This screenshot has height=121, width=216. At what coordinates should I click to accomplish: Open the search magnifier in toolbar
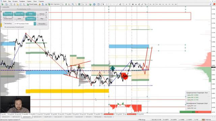(x=211, y=4)
